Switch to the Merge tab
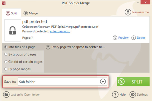The height and width of the screenshot is (101, 152). click(31, 13)
